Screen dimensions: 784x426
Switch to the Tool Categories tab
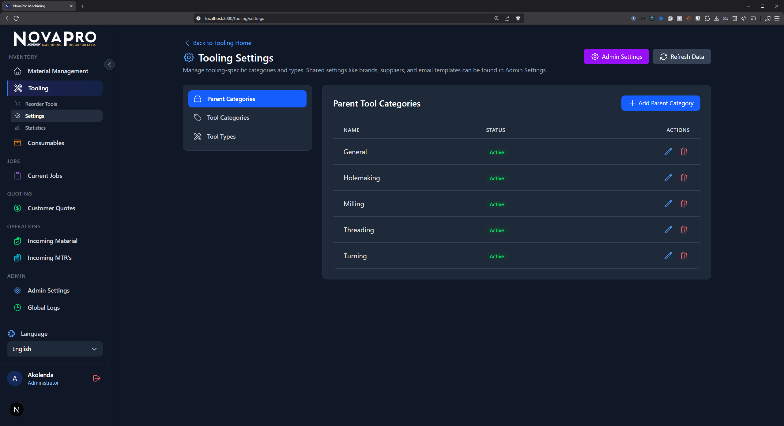click(x=228, y=118)
